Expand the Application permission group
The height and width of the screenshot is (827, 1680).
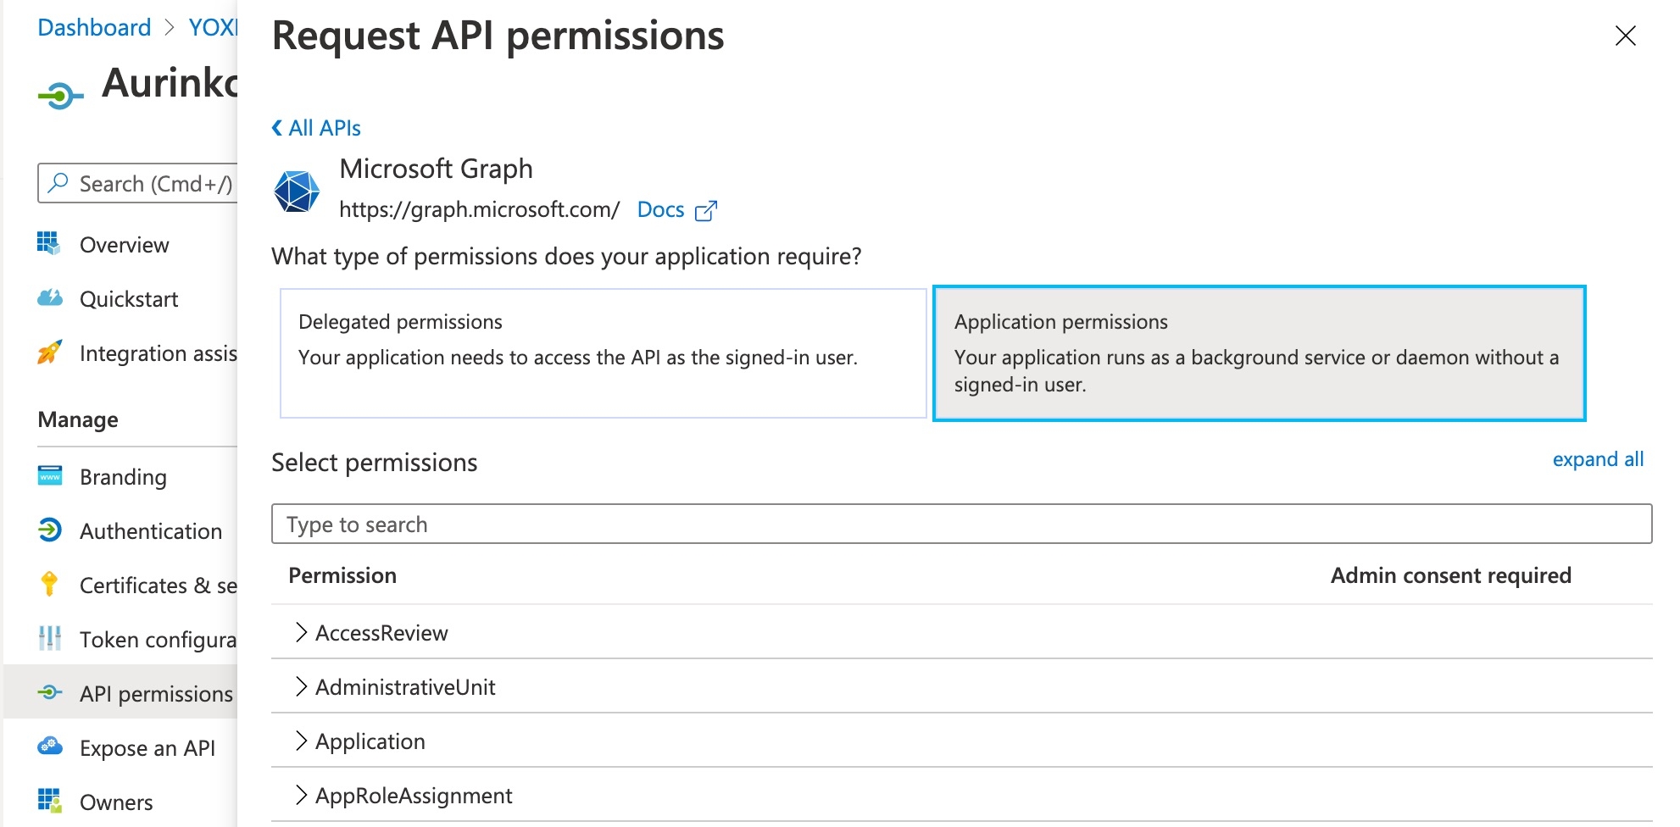(x=301, y=741)
